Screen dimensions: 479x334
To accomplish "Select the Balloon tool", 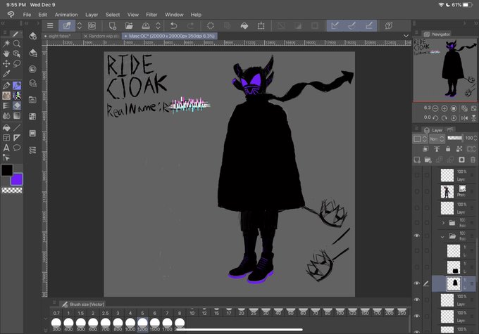I will (17, 148).
